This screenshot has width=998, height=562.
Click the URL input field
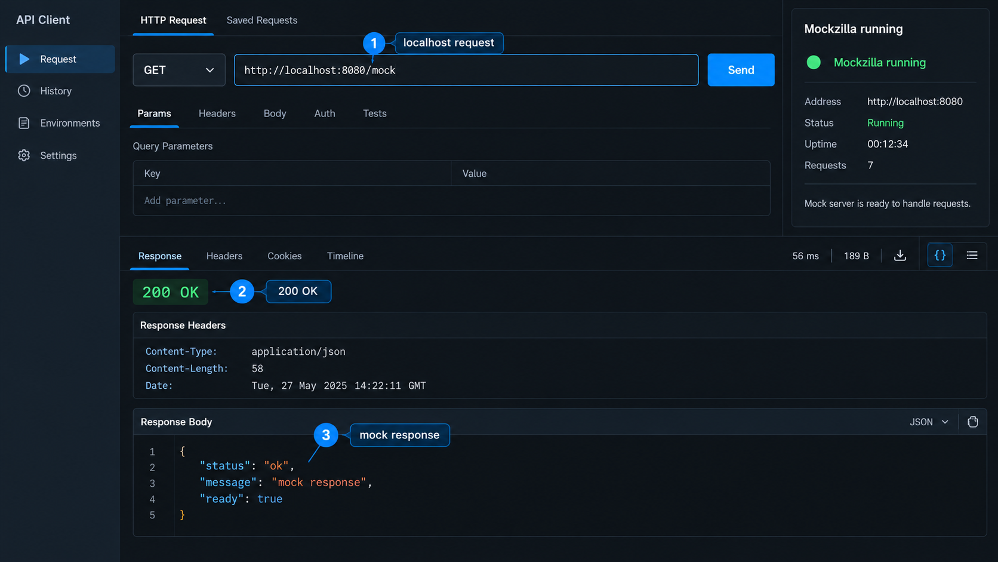pos(466,70)
